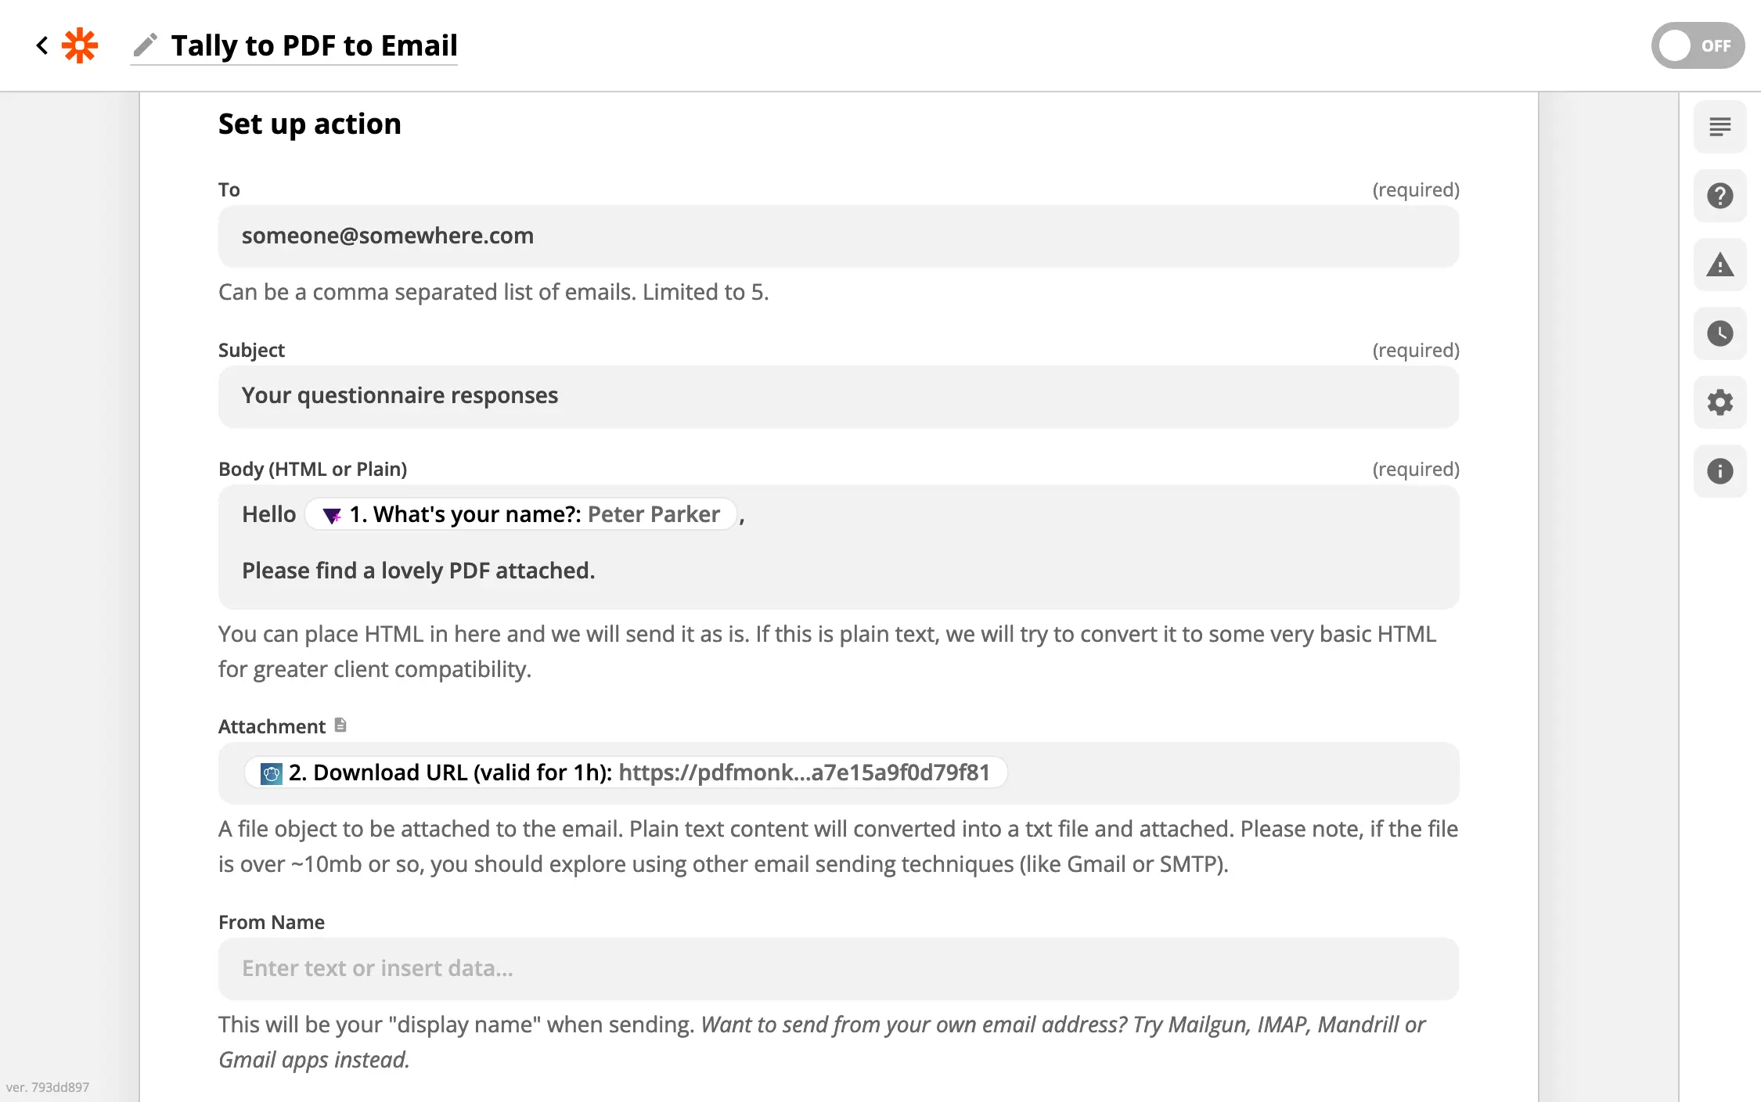Viewport: 1761px width, 1102px height.
Task: Click the back chevron to exit the editor
Action: (41, 45)
